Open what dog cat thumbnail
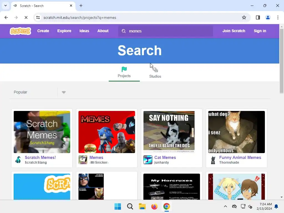The width and height of the screenshot is (284, 213). point(236,132)
